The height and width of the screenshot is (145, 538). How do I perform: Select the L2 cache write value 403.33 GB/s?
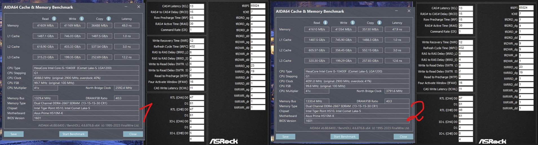click(x=72, y=46)
